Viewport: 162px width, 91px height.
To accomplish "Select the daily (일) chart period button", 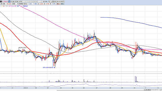I will click(9, 2).
